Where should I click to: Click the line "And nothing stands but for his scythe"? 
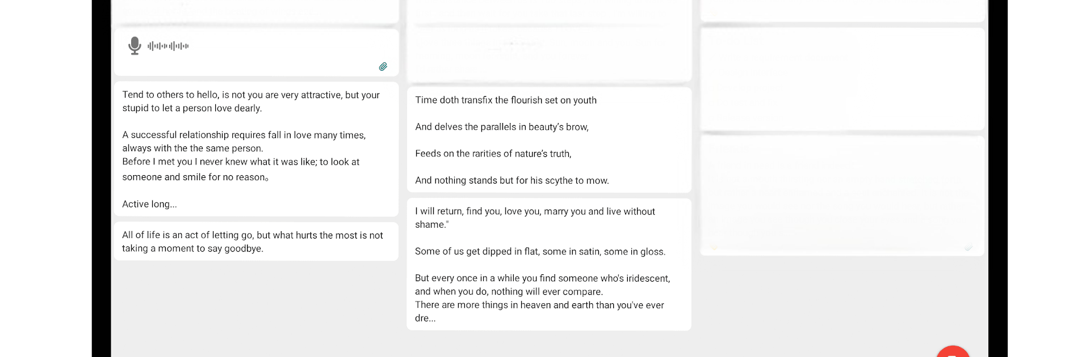click(512, 180)
